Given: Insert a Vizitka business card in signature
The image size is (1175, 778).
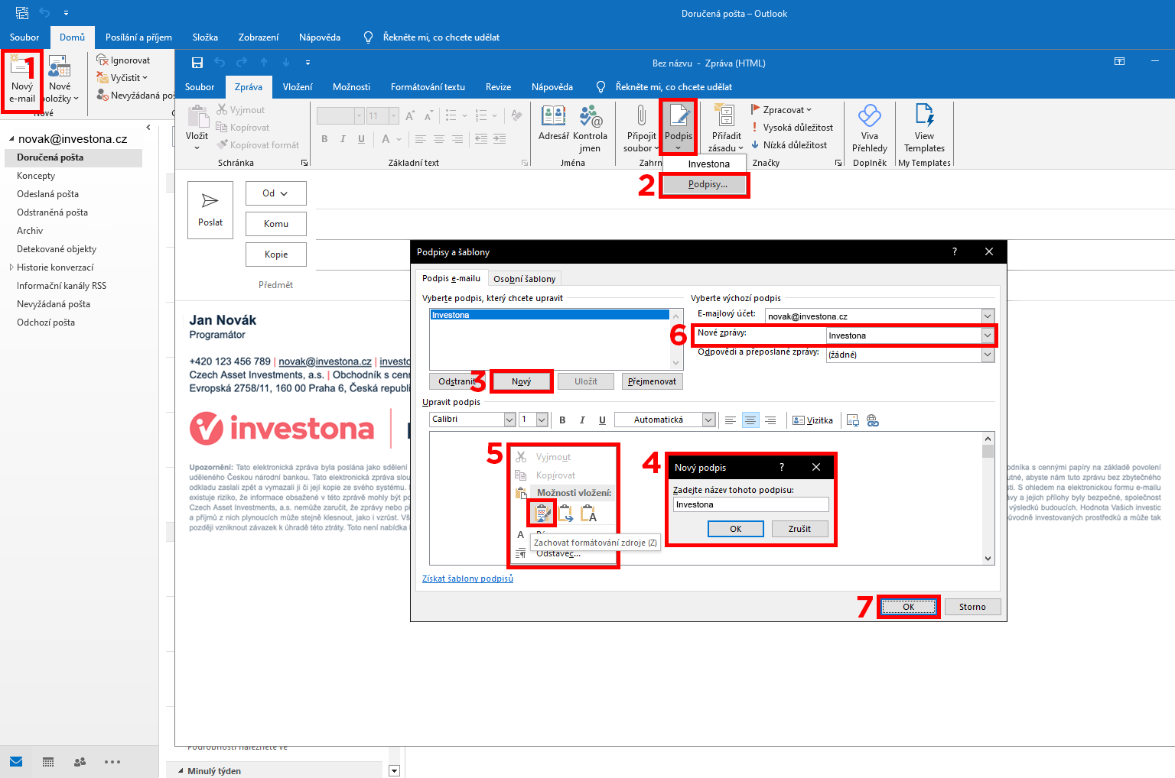Looking at the screenshot, I should tap(812, 420).
